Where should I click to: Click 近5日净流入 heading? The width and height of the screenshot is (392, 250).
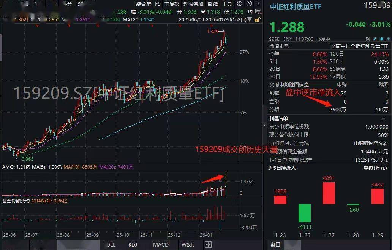pos(282,168)
